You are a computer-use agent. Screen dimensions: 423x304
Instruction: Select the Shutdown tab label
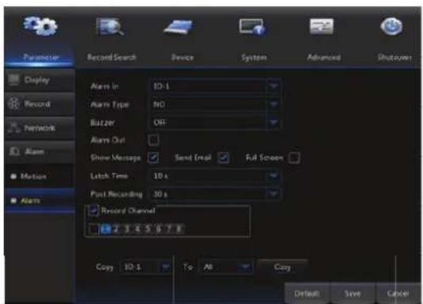(x=395, y=57)
